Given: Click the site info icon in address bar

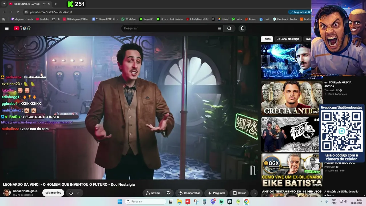Looking at the screenshot, I should coord(26,12).
